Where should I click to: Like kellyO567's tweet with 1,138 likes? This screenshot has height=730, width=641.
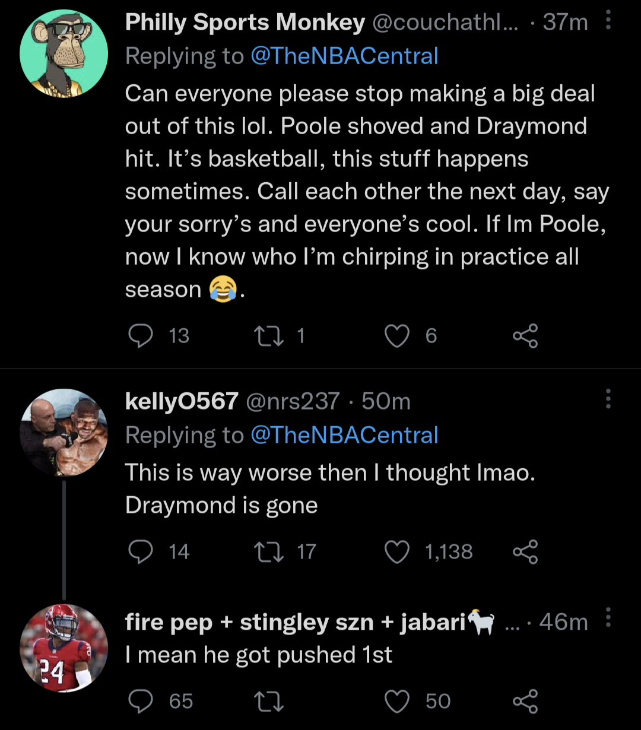coord(397,552)
